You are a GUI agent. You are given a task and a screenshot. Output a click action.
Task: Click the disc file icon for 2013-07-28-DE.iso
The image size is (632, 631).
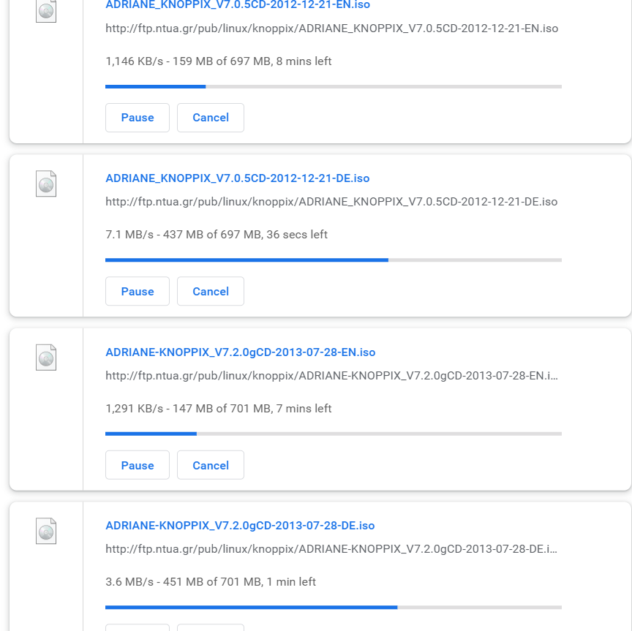click(46, 531)
